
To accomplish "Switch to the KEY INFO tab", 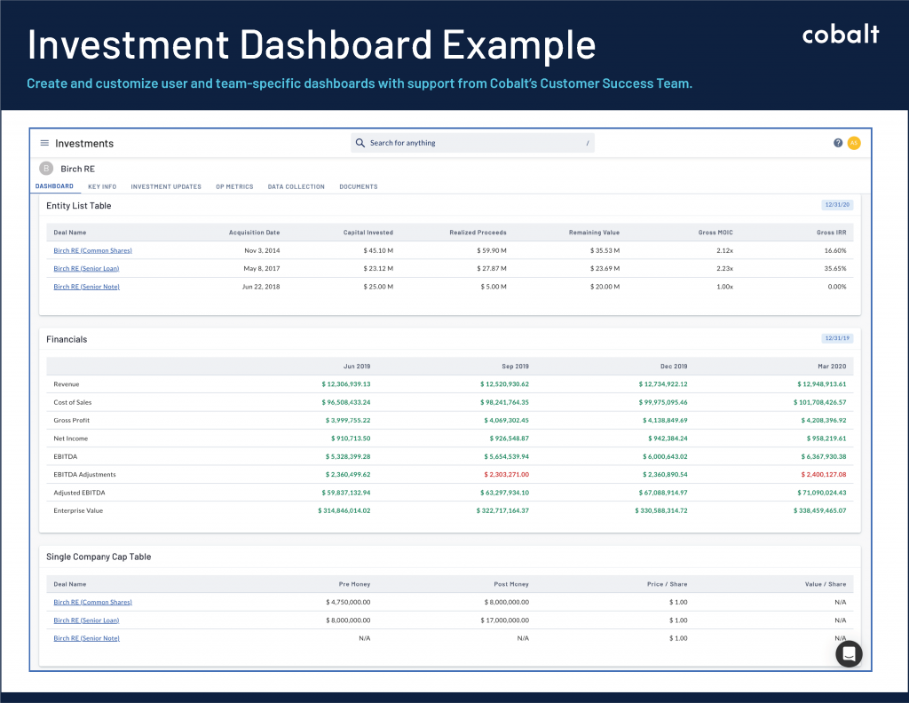I will 102,186.
